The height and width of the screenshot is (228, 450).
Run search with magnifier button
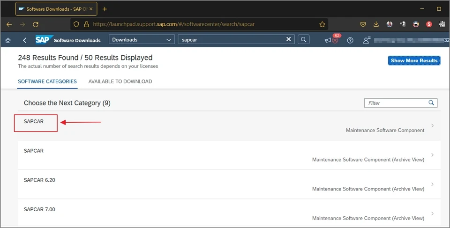click(x=303, y=40)
